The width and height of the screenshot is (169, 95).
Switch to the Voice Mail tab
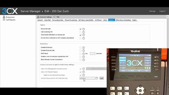click(x=47, y=20)
